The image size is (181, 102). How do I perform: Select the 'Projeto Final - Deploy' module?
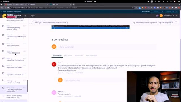(x=14, y=81)
